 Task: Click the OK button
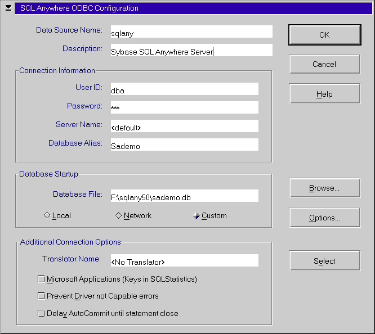coord(324,35)
